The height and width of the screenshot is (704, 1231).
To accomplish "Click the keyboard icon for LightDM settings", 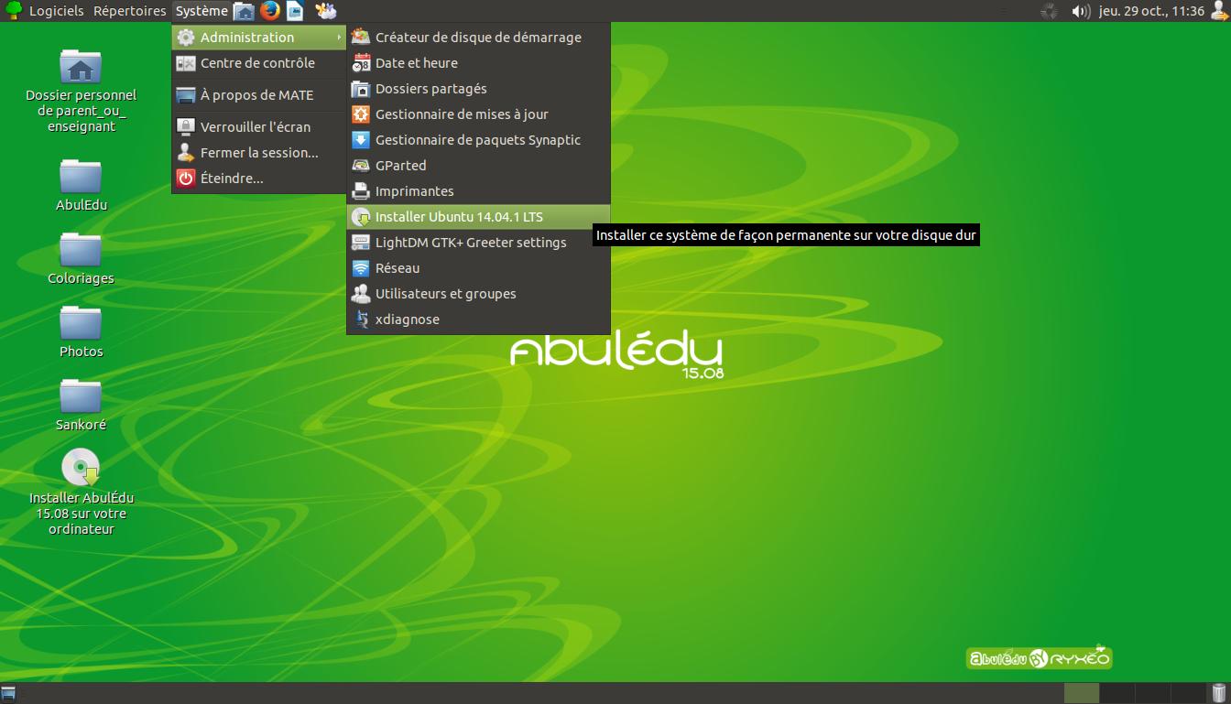I will coord(361,243).
